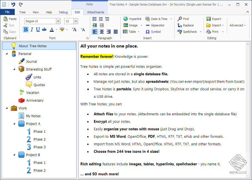Open the Replace tool
The width and height of the screenshot is (252, 180).
(186, 25)
